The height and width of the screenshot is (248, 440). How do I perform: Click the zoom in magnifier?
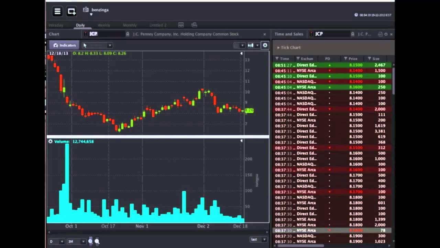coord(90,241)
